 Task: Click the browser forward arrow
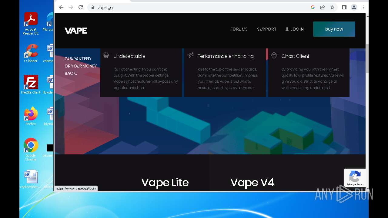tap(71, 7)
